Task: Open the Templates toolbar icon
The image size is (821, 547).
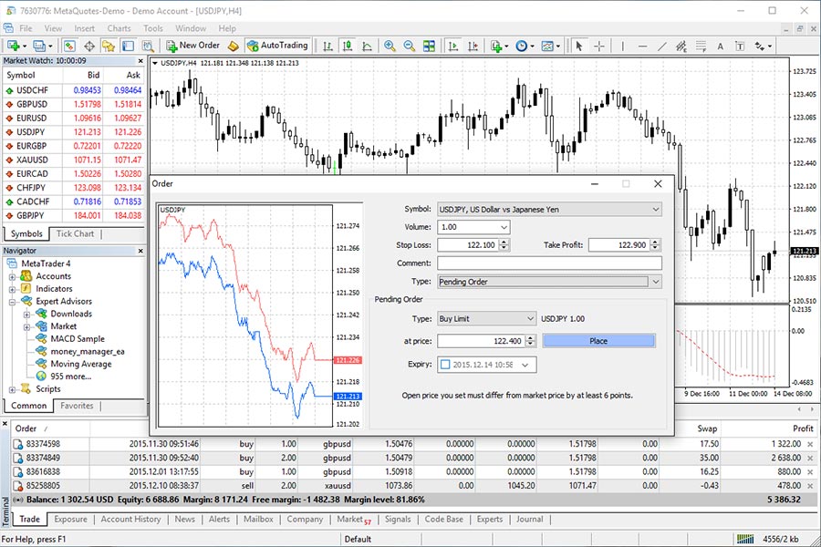Action: (x=547, y=46)
